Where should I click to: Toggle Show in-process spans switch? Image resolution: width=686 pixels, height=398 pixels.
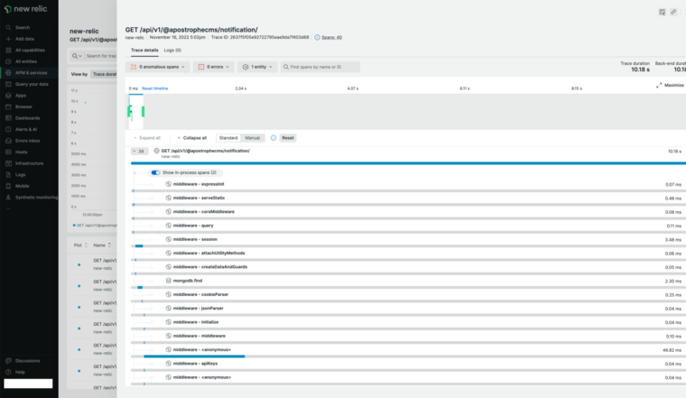(155, 172)
